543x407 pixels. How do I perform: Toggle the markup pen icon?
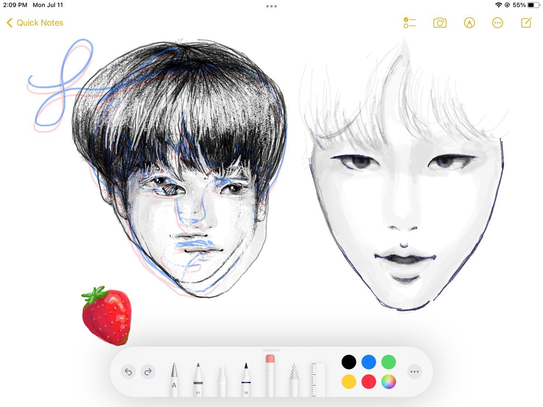click(x=470, y=23)
